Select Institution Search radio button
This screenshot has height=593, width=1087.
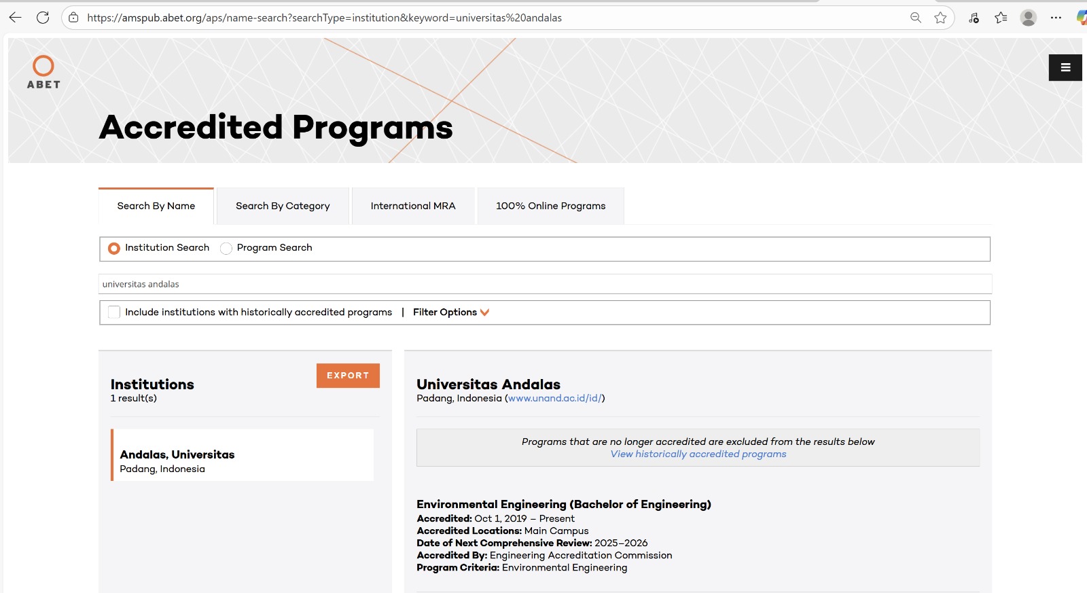tap(114, 249)
